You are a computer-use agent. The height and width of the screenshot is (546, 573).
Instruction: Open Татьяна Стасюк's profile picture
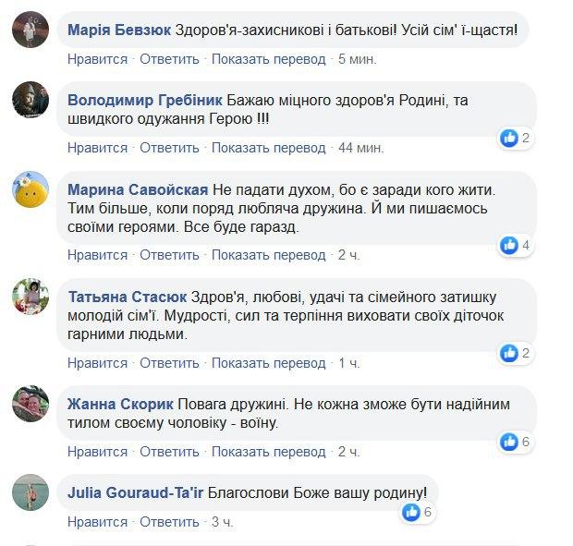[30, 297]
